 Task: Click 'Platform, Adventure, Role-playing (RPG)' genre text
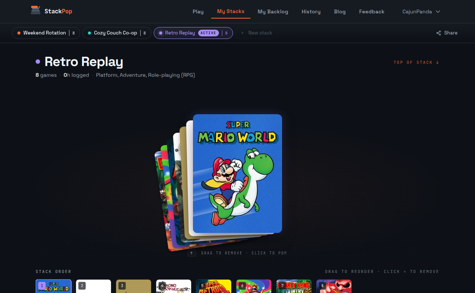145,75
